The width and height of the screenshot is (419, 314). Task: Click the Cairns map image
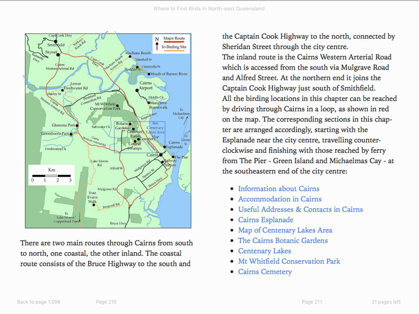(108, 130)
